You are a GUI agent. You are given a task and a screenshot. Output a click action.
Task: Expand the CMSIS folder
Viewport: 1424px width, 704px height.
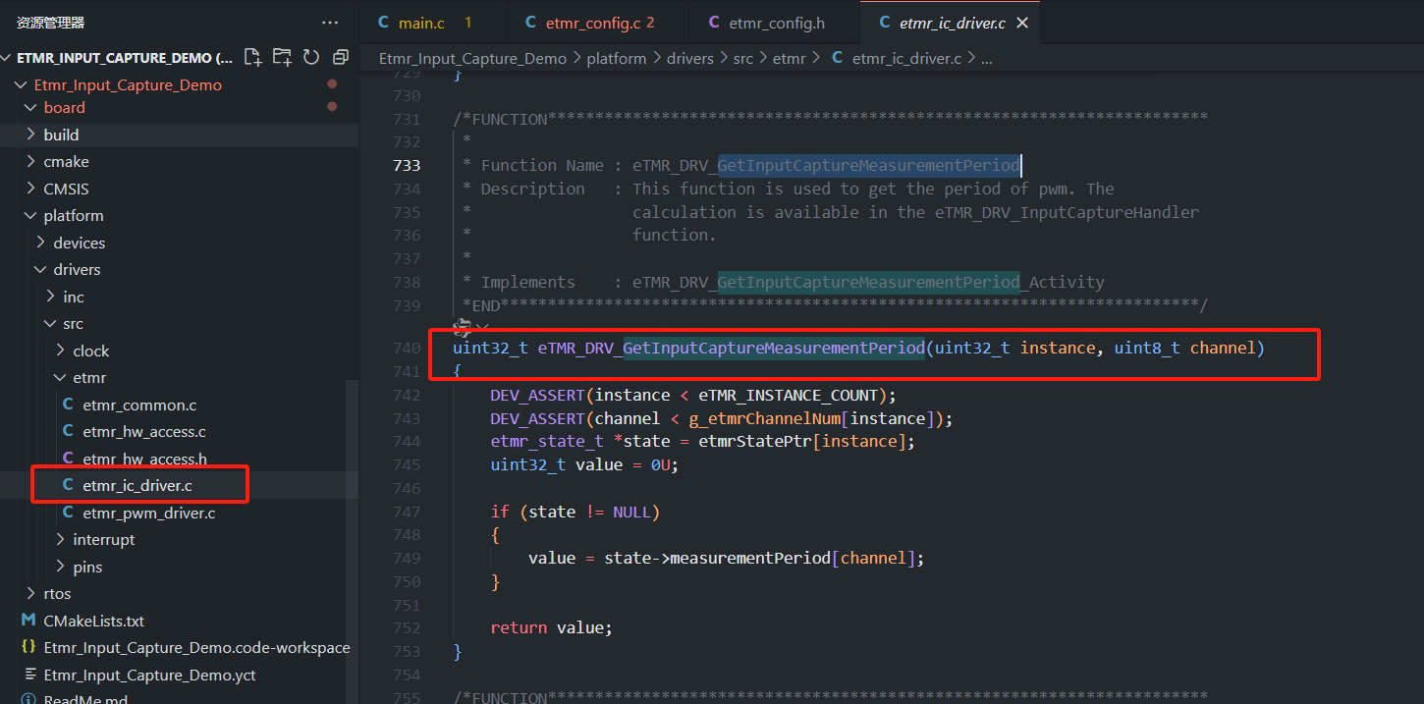coord(31,189)
